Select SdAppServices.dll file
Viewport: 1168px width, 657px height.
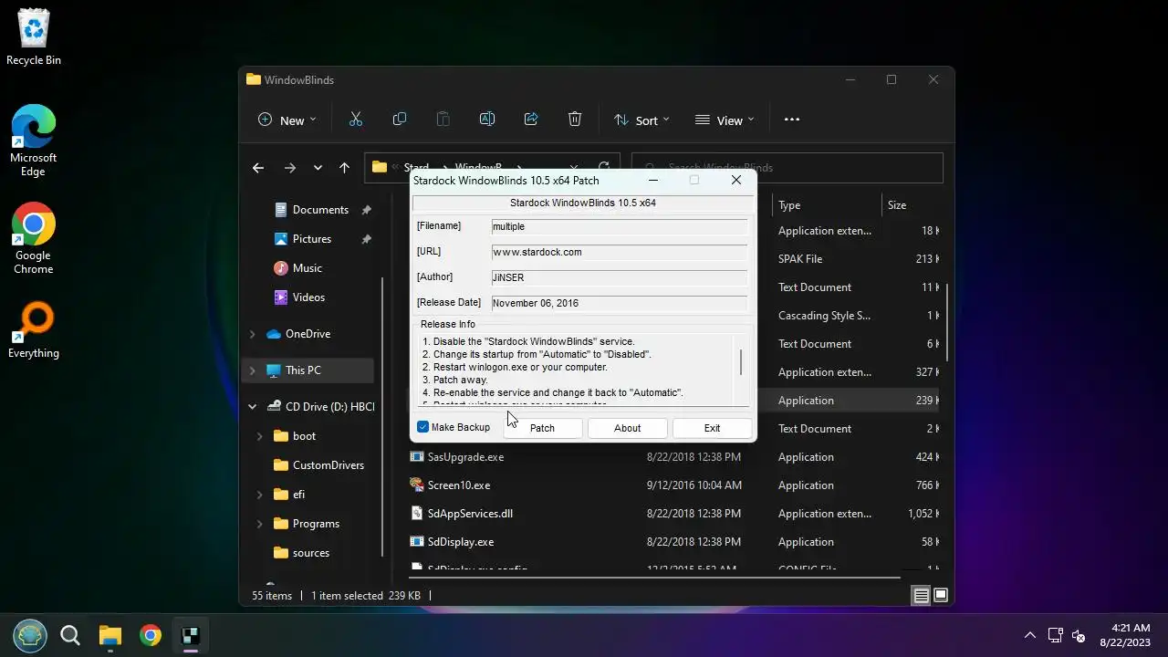point(470,514)
